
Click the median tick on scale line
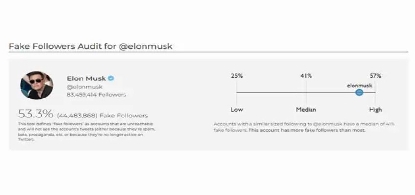click(306, 93)
